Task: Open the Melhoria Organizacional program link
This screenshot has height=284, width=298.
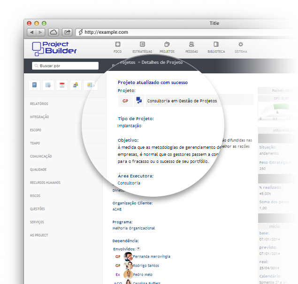Action: pyautogui.click(x=134, y=228)
